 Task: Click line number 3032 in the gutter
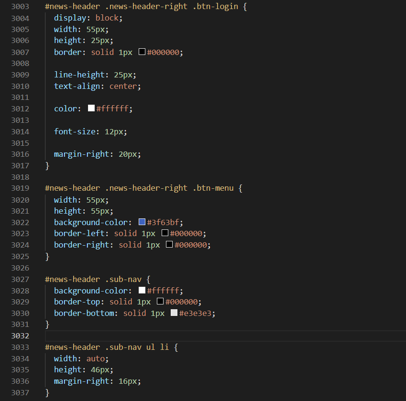20,336
